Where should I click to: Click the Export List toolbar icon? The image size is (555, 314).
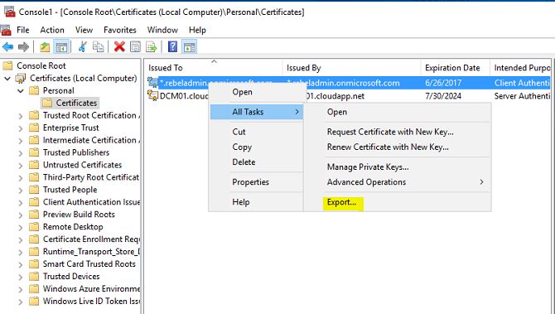pyautogui.click(x=151, y=46)
